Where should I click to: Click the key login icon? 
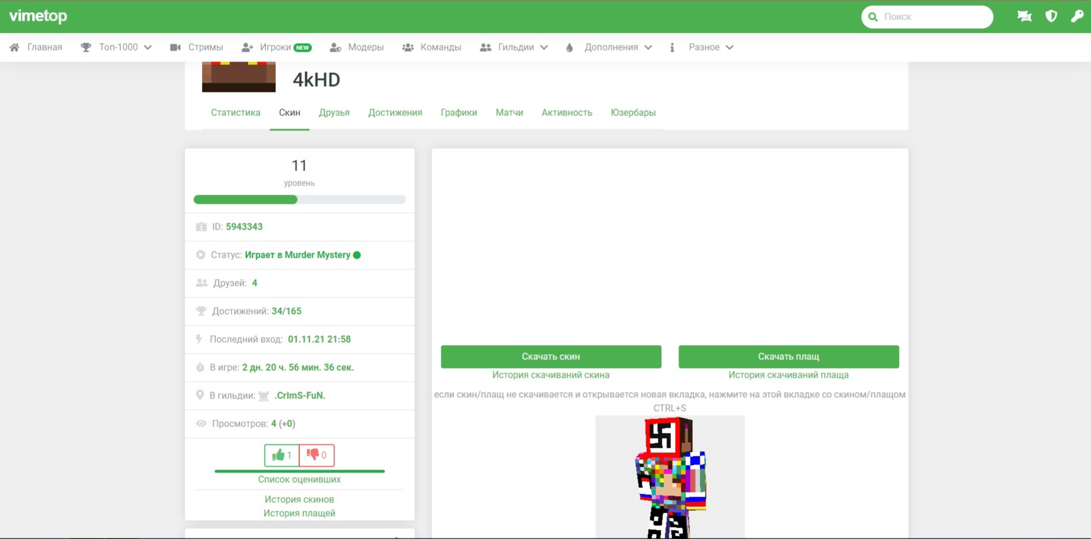click(x=1077, y=17)
